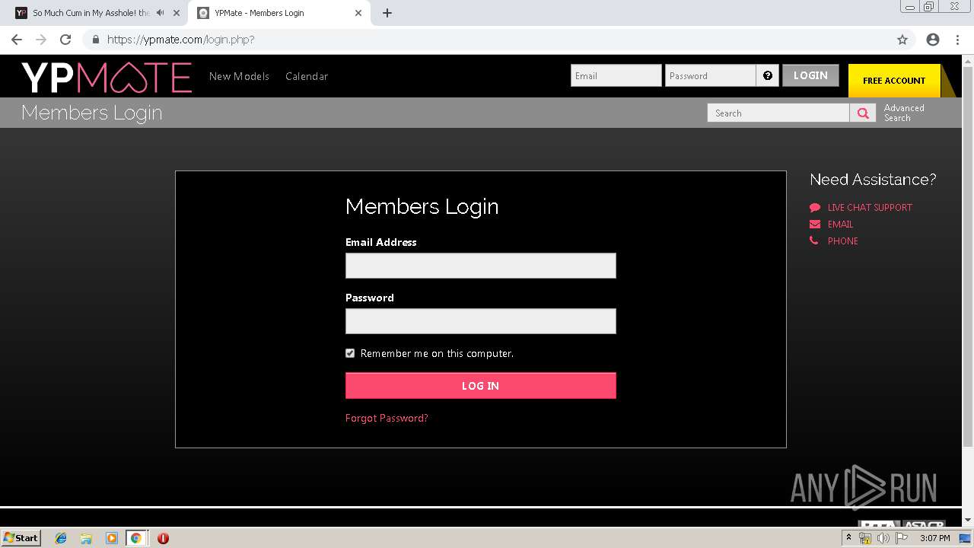Click the Members Login form title
This screenshot has width=974, height=548.
(422, 206)
